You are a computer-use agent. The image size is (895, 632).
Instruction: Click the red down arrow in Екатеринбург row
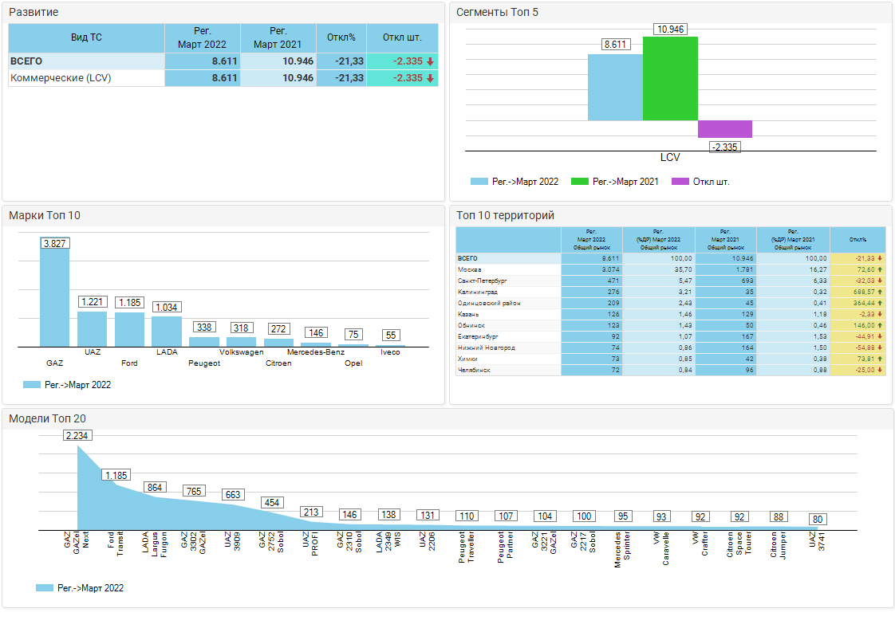879,337
